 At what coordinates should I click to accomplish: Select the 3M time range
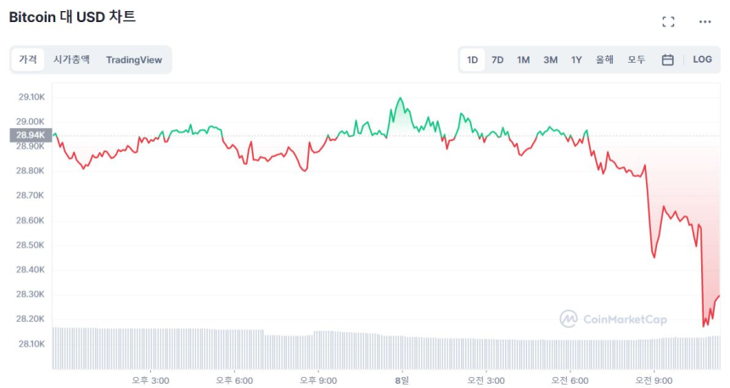550,59
